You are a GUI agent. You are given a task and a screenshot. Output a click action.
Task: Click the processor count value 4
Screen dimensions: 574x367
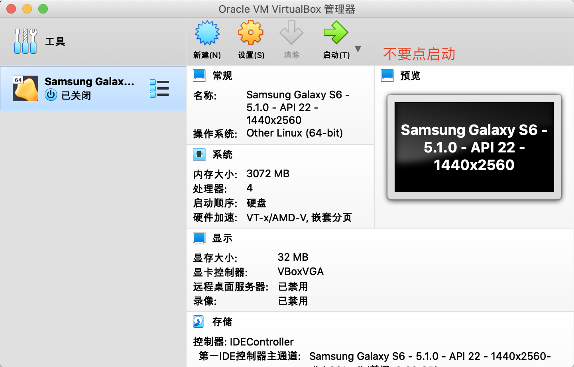[x=250, y=188]
